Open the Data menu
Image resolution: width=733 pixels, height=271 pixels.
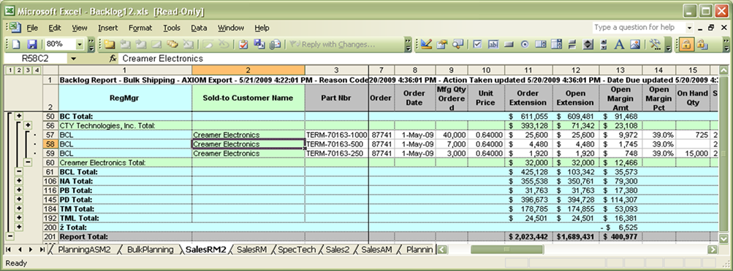(199, 28)
